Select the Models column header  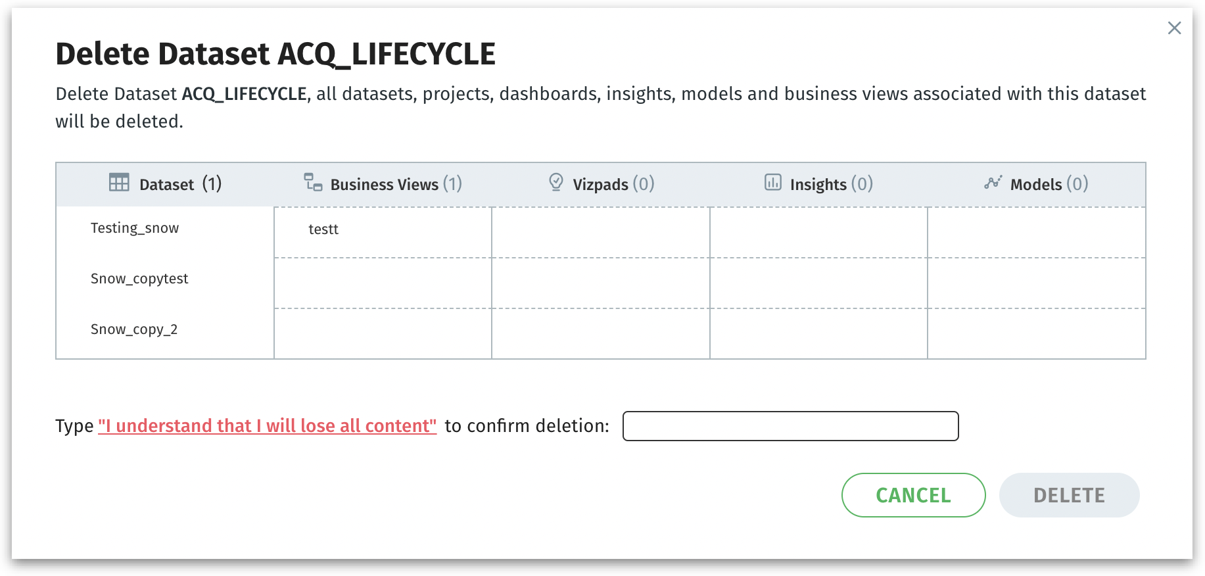[x=1036, y=184]
